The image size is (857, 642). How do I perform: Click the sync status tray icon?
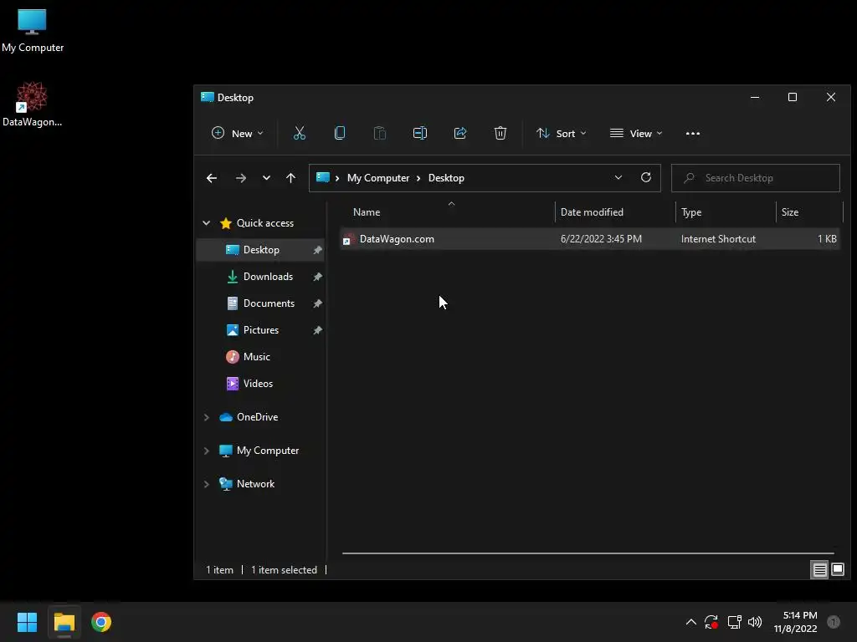[711, 622]
